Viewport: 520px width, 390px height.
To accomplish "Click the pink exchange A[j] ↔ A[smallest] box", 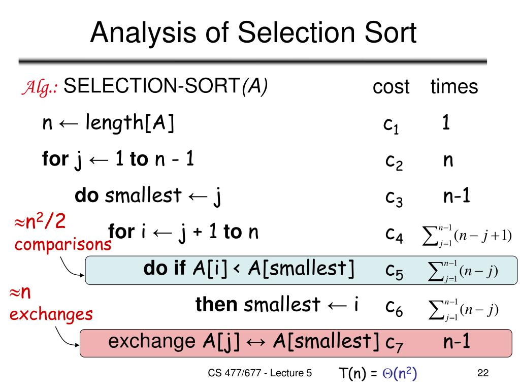I will [x=296, y=343].
